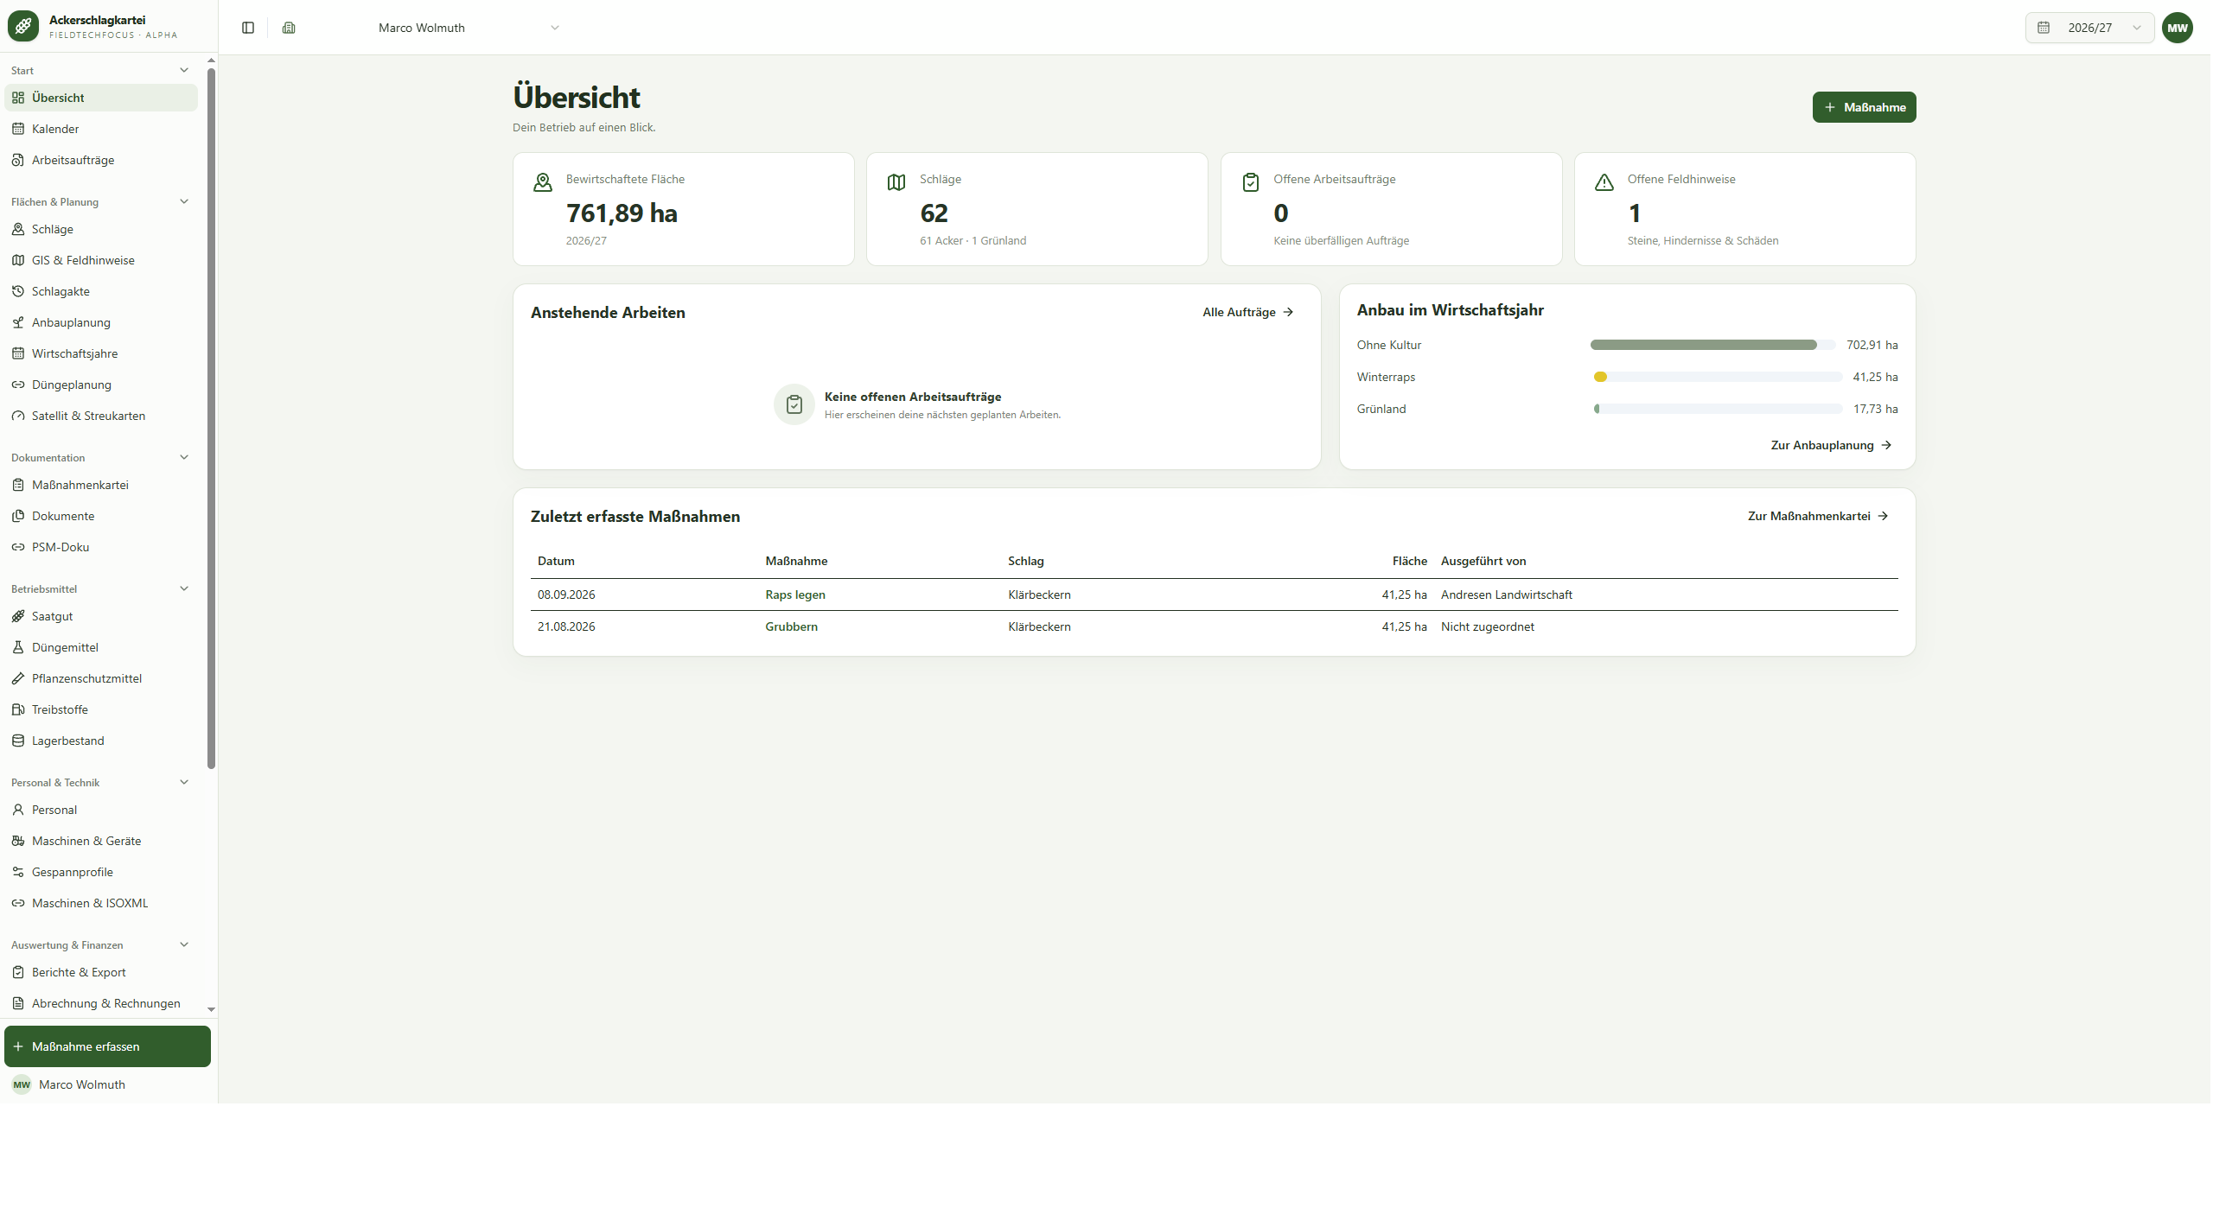Click the Ackerschlagkartei logo icon
Screen dimensions: 2213x1208
23,26
